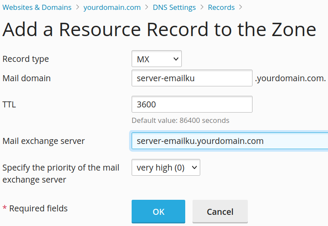Expand the mail server priority dropdown
328x226 pixels.
(x=166, y=168)
